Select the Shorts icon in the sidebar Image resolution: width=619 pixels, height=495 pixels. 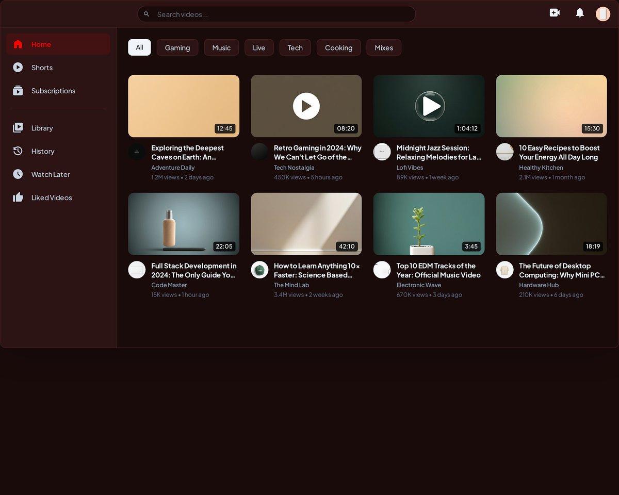tap(18, 67)
